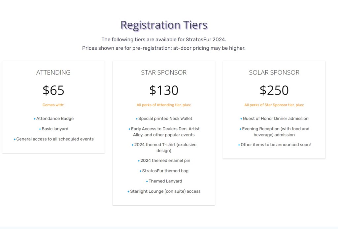Click the bullet icon before Basic lanyard

coord(40,129)
